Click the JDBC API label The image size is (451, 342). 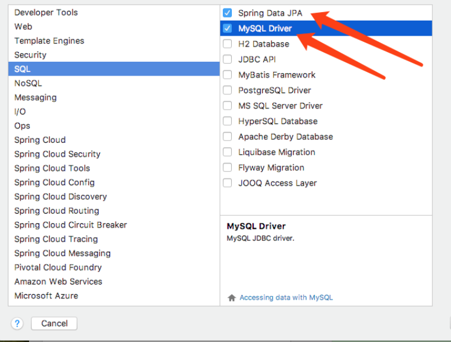pyautogui.click(x=257, y=59)
